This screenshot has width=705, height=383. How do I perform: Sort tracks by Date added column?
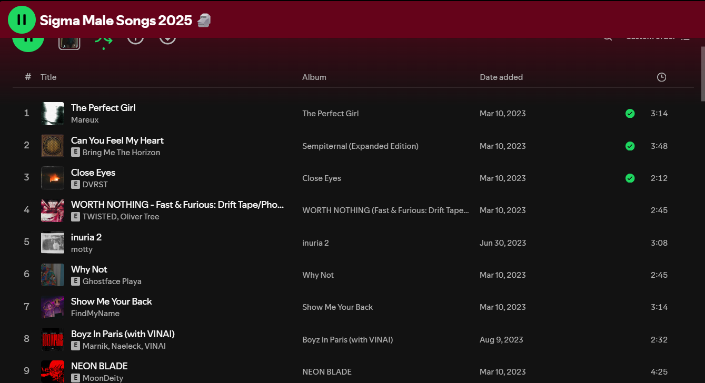pos(501,77)
